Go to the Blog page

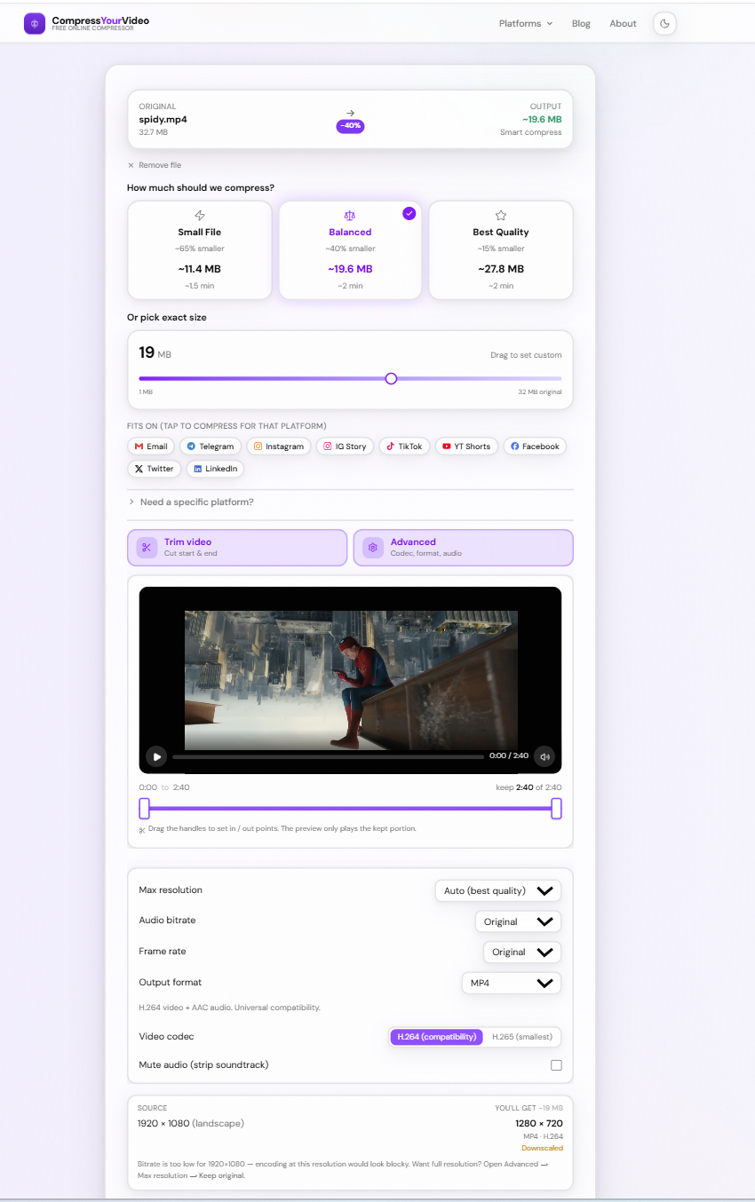click(581, 23)
